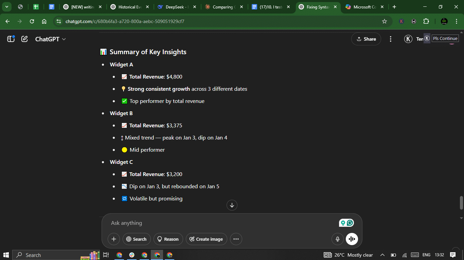This screenshot has width=464, height=260.
Task: Click the Summary of Key Insights heading
Action: (148, 52)
